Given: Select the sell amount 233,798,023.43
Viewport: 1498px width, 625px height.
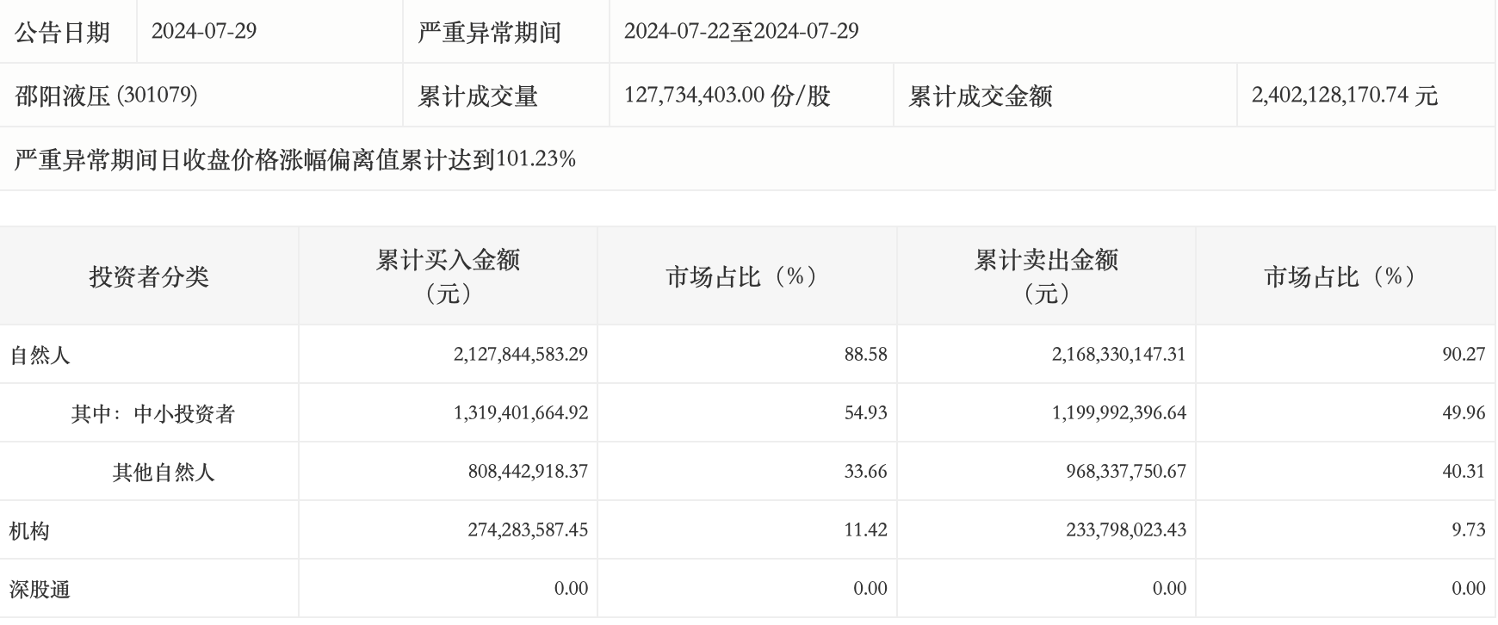Looking at the screenshot, I should pyautogui.click(x=1126, y=529).
